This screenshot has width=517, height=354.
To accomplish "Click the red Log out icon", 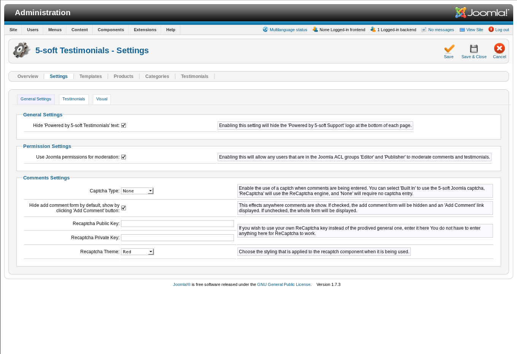I will [x=491, y=29].
